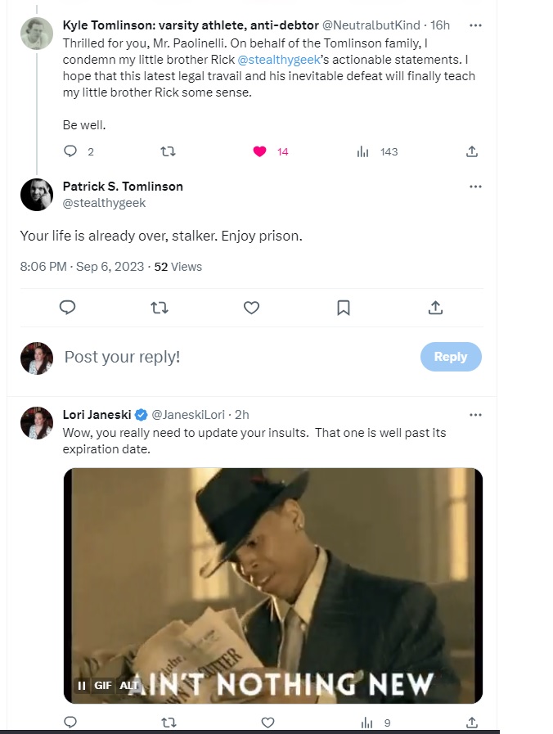
Task: Open Patrick S. Tomlinson's profile picture
Action: click(x=37, y=195)
